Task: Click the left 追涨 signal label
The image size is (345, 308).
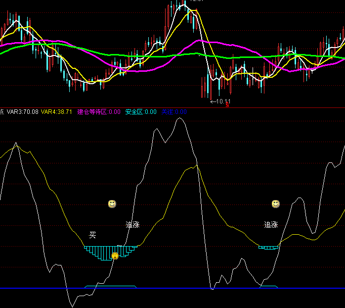Action: click(x=132, y=225)
